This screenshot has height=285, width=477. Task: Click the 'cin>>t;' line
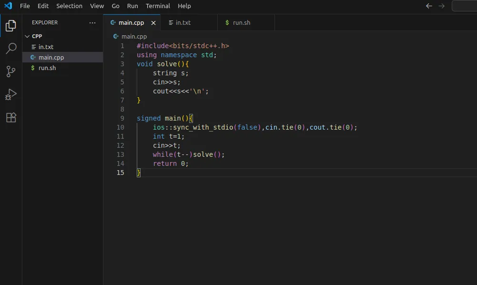[167, 145]
